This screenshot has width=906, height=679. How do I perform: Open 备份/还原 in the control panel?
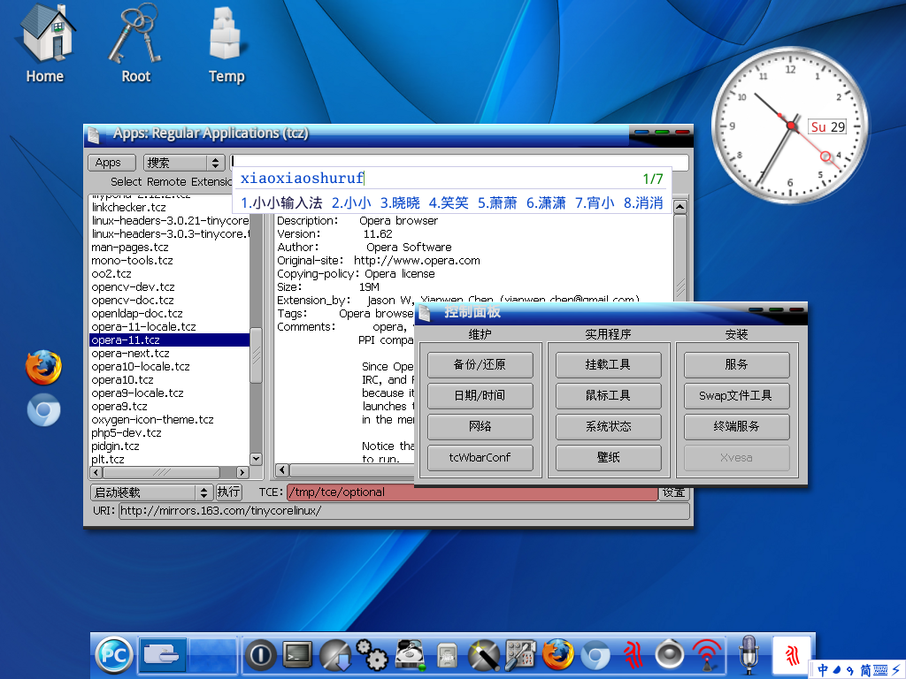click(480, 365)
